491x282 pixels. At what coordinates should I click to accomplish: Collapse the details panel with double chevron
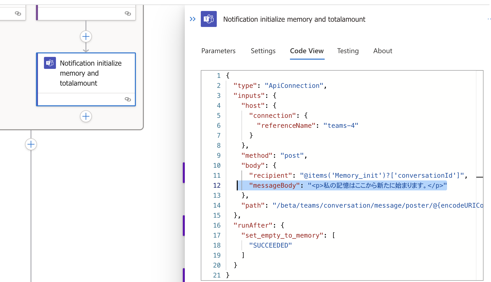tap(193, 19)
